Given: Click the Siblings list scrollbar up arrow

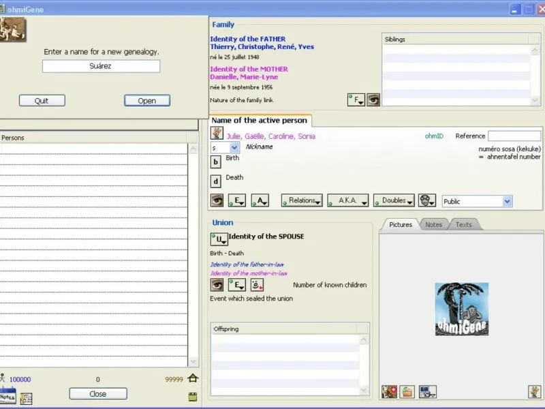Looking at the screenshot, I should (x=535, y=50).
